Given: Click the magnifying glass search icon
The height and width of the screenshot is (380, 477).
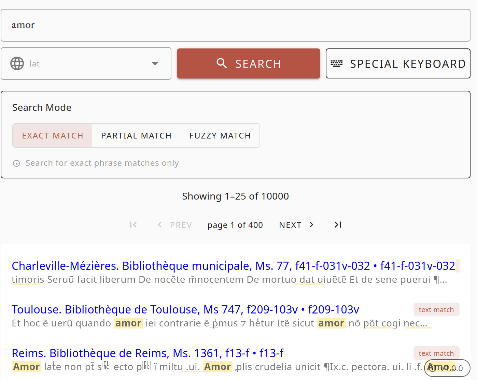Looking at the screenshot, I should pyautogui.click(x=222, y=63).
